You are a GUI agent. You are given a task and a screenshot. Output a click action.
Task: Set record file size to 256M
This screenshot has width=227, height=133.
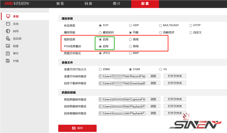click(x=100, y=69)
